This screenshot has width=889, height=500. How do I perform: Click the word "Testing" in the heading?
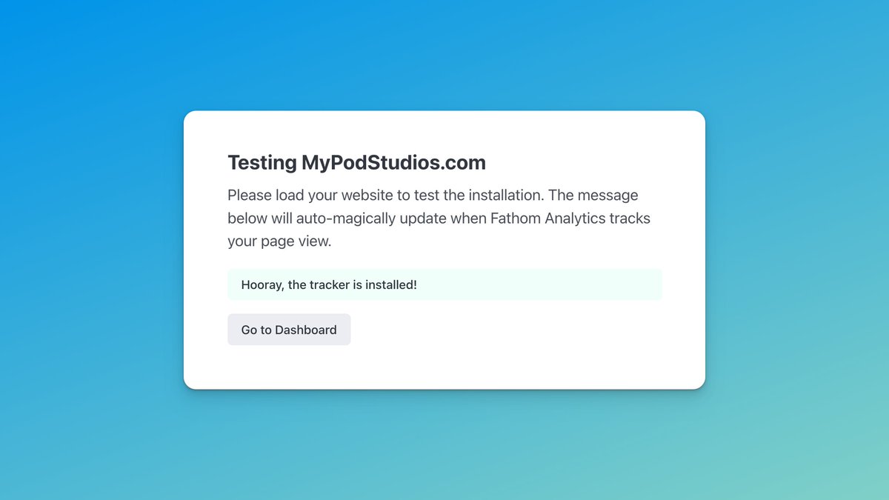[262, 162]
